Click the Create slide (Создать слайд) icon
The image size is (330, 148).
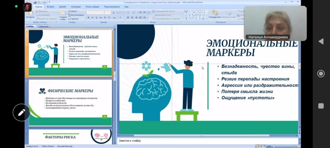point(63,13)
